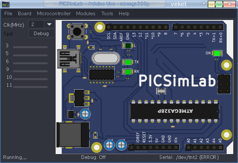Click the veket label in the title bar
The image size is (238, 163).
[179, 4]
